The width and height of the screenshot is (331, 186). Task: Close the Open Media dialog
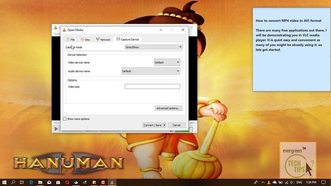[183, 30]
